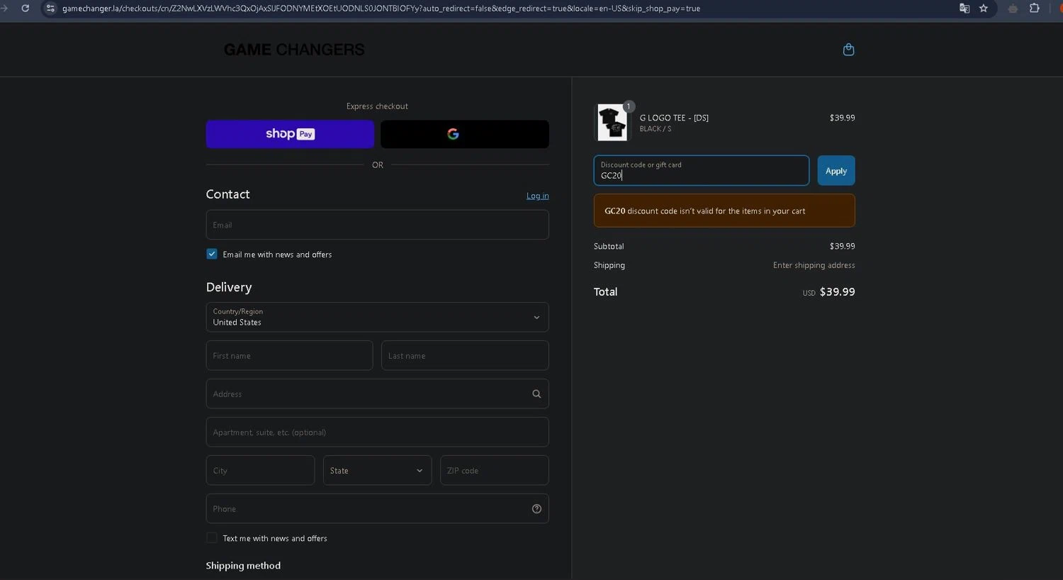Focus the Email input field
The image size is (1063, 580).
378,225
